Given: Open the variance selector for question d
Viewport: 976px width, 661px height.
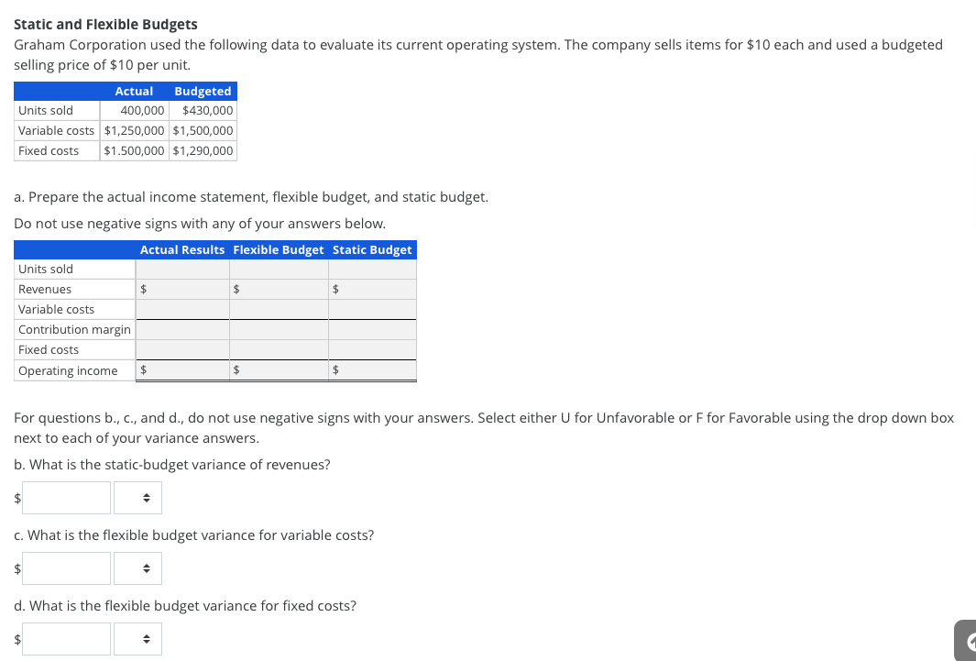Looking at the screenshot, I should click(137, 638).
